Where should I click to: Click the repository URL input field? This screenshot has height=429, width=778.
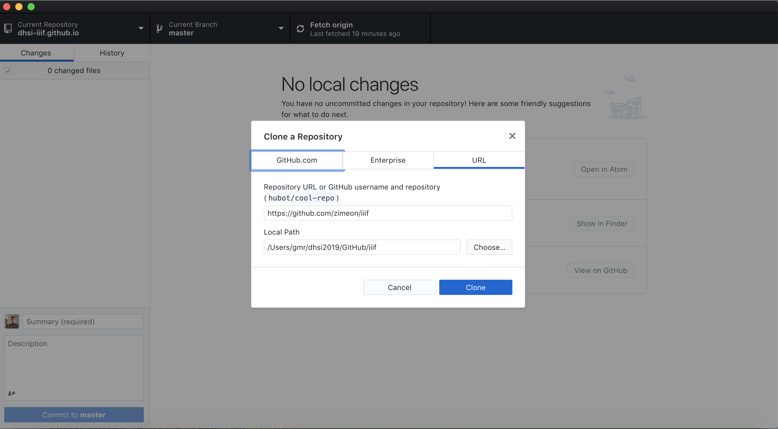pyautogui.click(x=388, y=213)
